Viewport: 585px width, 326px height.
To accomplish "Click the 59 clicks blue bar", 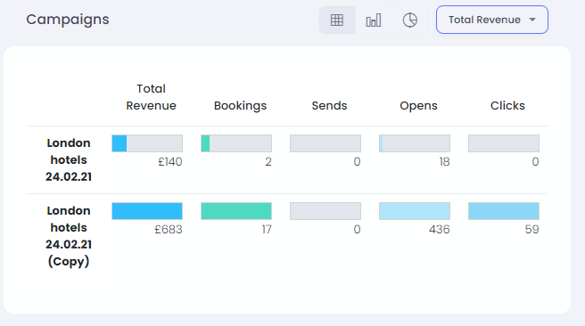I will [x=504, y=211].
